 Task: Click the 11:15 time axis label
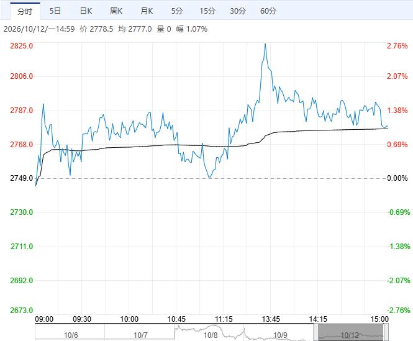[224, 319]
